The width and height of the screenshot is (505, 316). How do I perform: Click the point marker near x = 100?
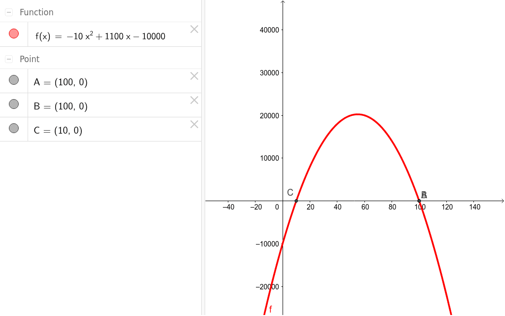pos(420,200)
